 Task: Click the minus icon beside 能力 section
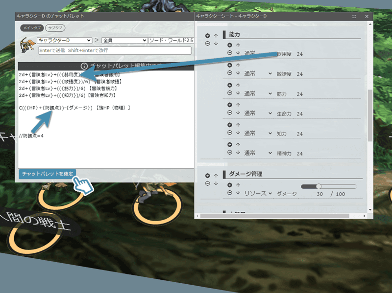tap(207, 44)
